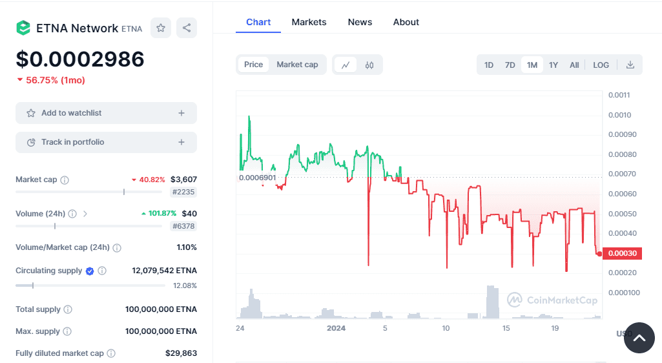This screenshot has height=363, width=662.
Task: Click the volume rank slider bar
Action: [88, 226]
